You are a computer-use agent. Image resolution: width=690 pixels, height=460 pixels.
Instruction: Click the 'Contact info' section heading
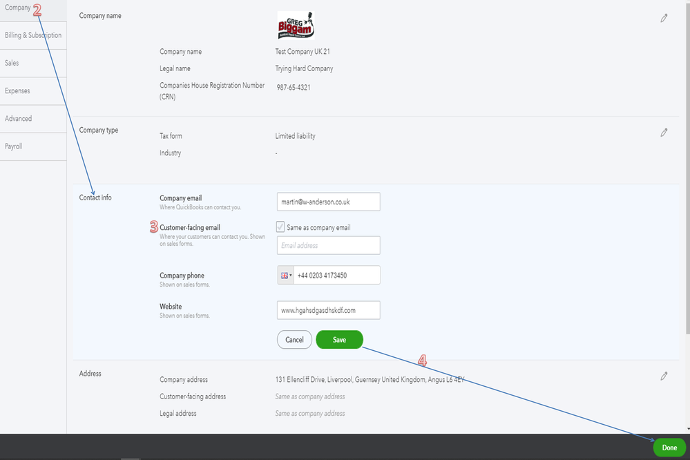coord(95,198)
